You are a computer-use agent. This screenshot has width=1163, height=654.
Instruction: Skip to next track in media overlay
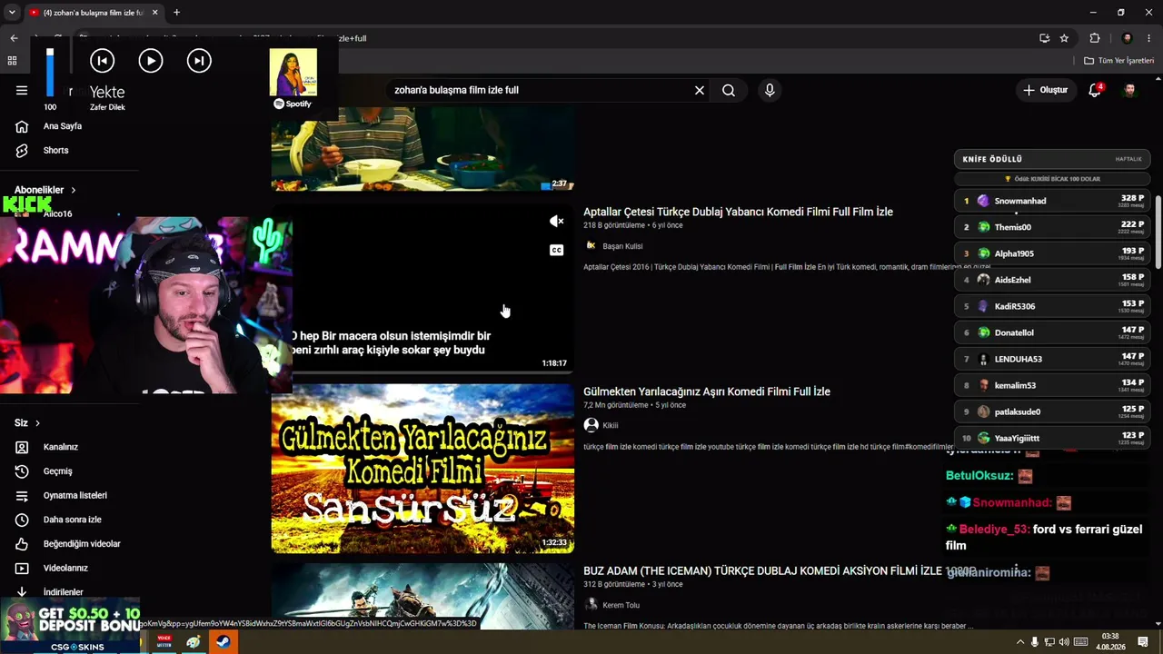(x=199, y=61)
